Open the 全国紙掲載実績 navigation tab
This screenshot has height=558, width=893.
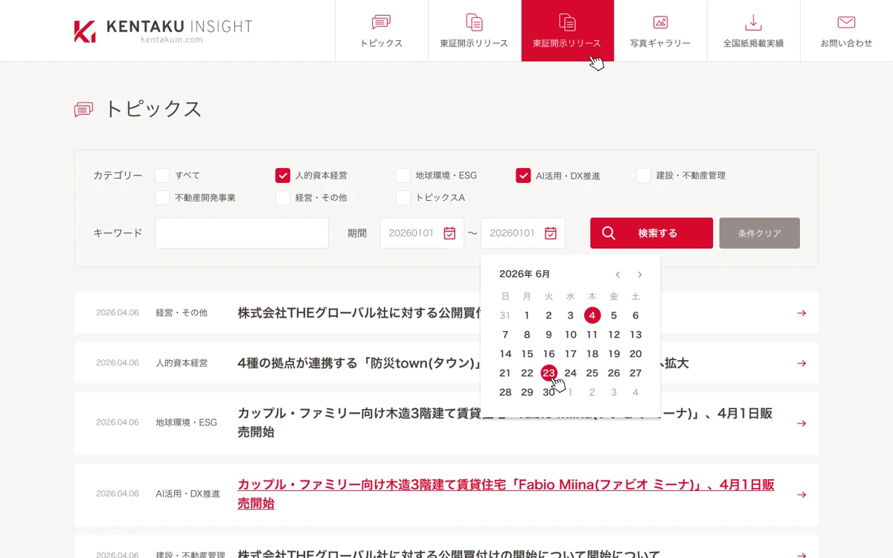tap(754, 31)
